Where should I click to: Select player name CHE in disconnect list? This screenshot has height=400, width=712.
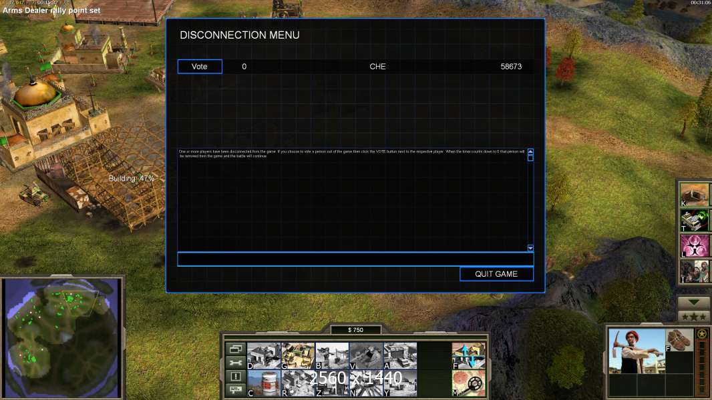[x=377, y=67]
